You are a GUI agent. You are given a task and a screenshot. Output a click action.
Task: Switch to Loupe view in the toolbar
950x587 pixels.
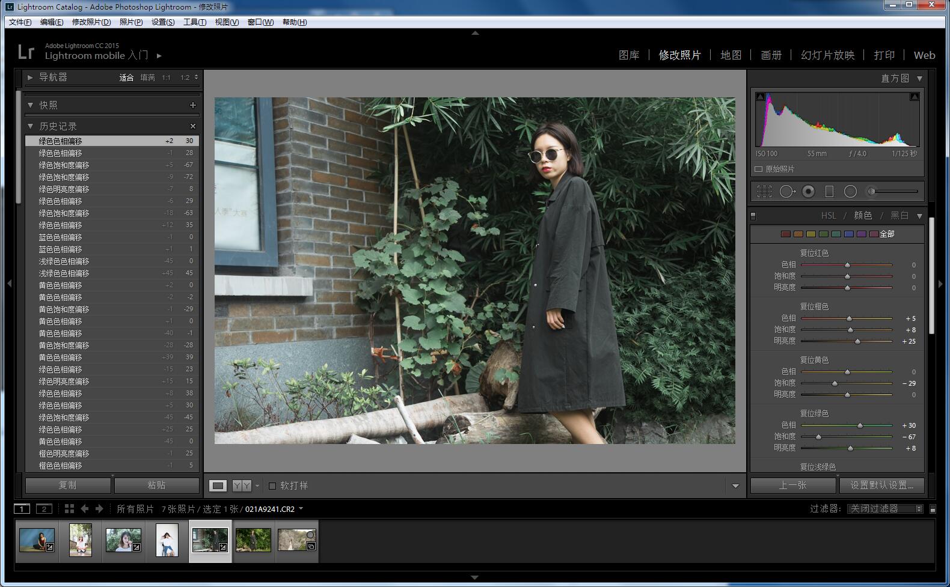pyautogui.click(x=218, y=485)
